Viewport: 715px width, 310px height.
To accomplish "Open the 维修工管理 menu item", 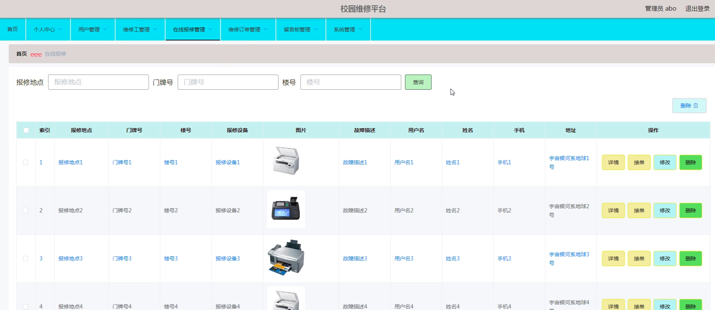I will (140, 29).
